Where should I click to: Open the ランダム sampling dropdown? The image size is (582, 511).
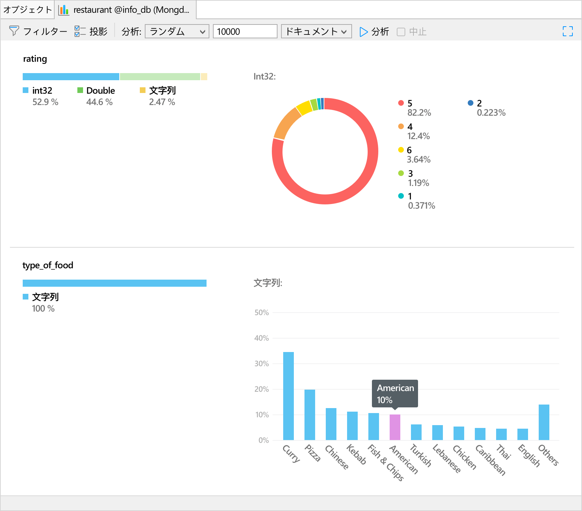point(177,32)
